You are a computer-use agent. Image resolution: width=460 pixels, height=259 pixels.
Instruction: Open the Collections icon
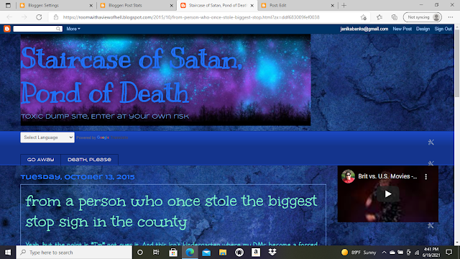[395, 17]
